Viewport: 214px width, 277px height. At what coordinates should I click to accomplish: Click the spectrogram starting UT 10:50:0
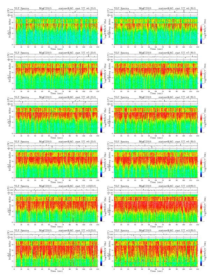coord(156,208)
